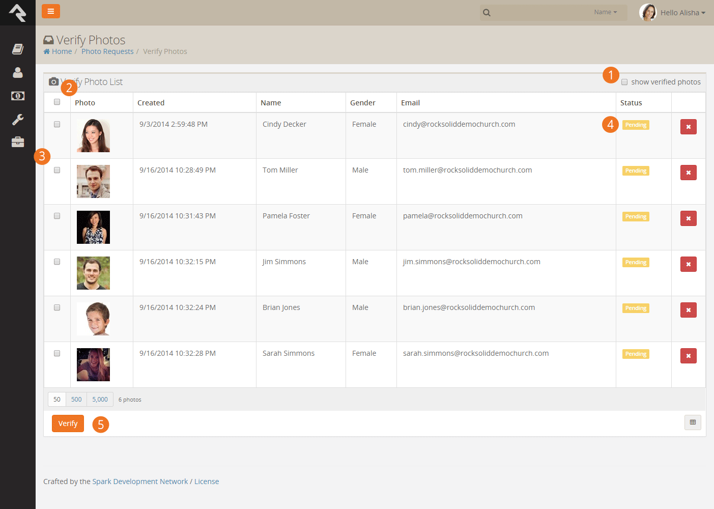Enable show verified photos checkbox
Image resolution: width=714 pixels, height=509 pixels.
pos(624,82)
